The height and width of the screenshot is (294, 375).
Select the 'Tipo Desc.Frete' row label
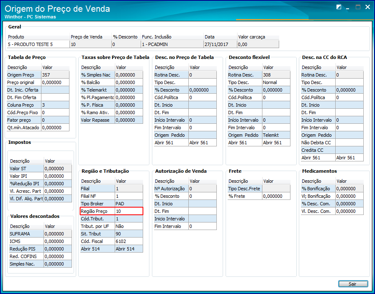[x=245, y=189]
